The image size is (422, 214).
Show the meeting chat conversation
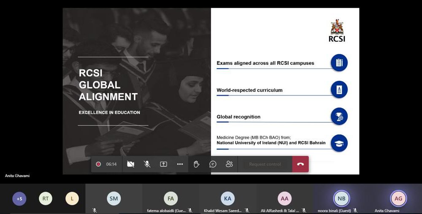(x=213, y=164)
